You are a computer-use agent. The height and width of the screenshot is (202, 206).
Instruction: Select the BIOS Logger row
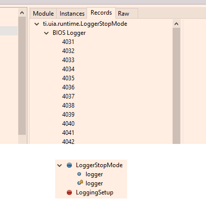pyautogui.click(x=69, y=33)
